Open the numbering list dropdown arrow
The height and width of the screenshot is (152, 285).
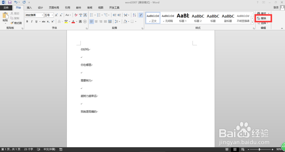pyautogui.click(x=102, y=15)
